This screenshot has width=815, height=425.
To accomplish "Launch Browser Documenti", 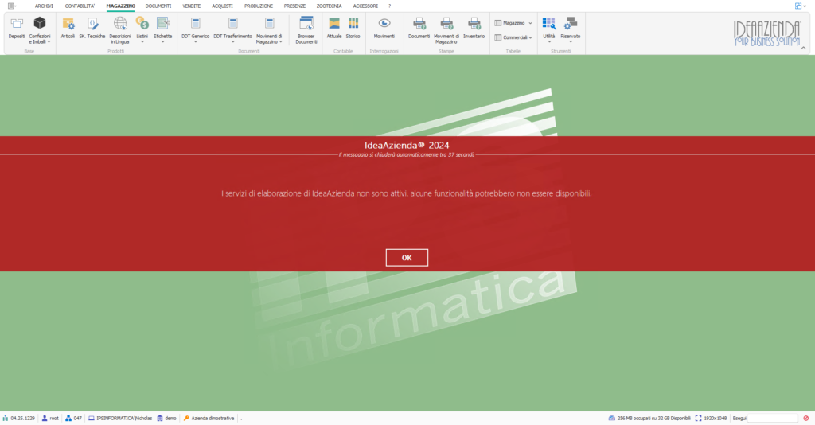I will coord(306,30).
